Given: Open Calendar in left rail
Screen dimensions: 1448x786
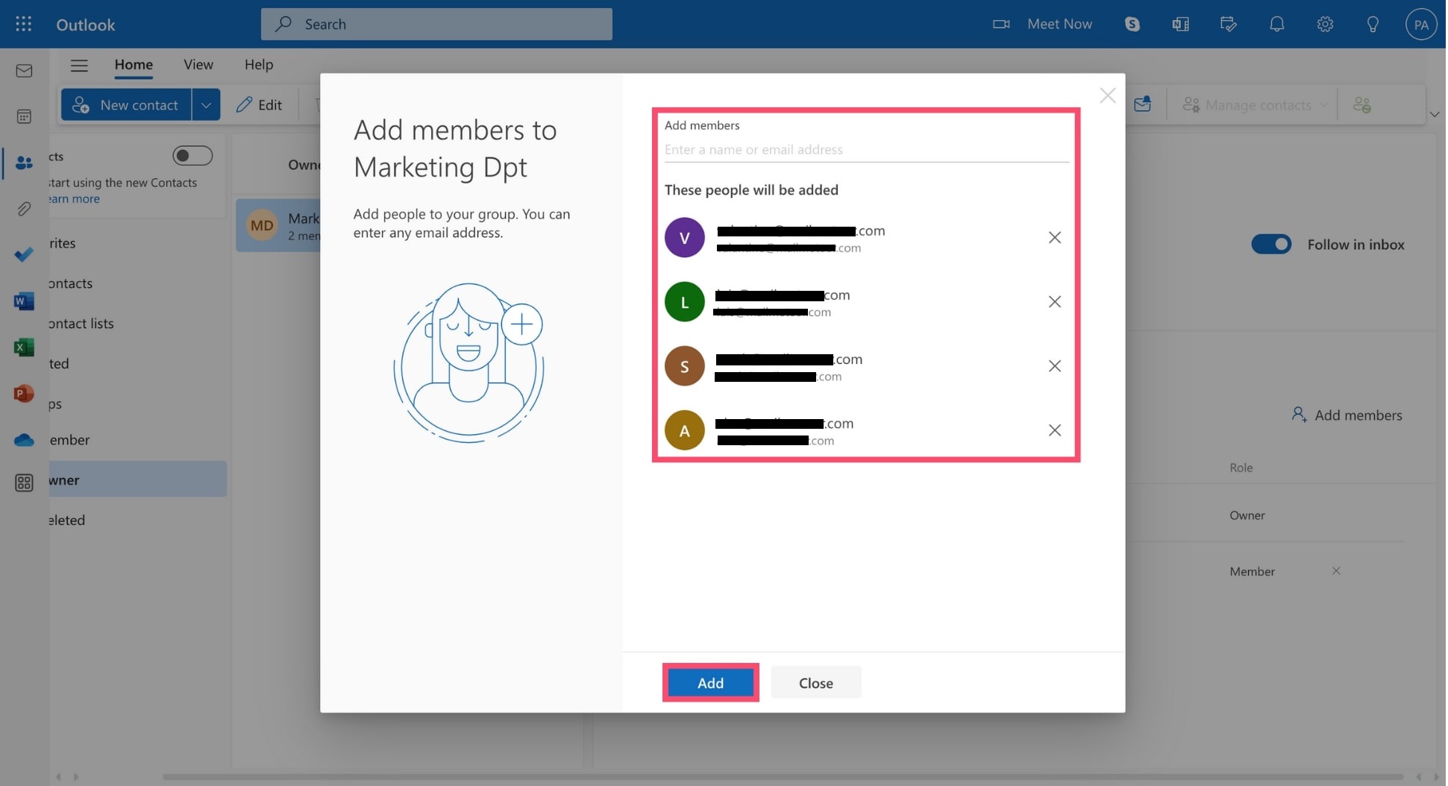Looking at the screenshot, I should 24,116.
